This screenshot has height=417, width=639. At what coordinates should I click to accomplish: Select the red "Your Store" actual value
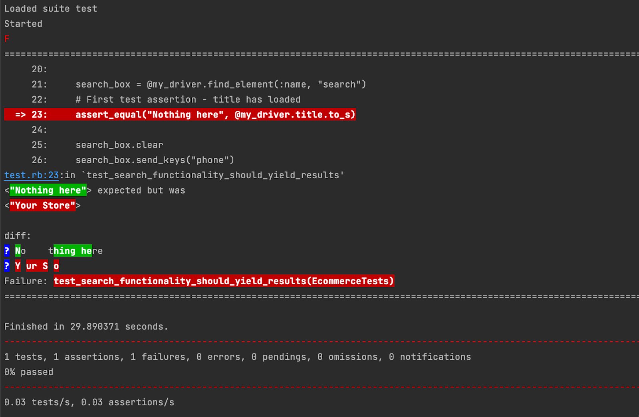(x=42, y=206)
